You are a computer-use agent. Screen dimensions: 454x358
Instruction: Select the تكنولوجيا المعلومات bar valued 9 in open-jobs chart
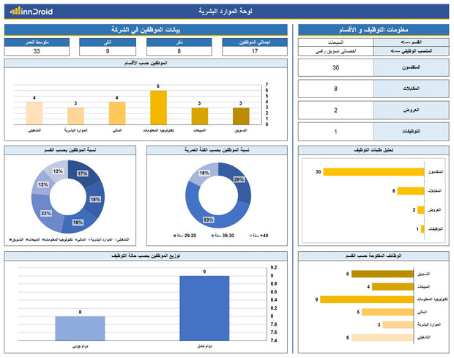coord(367,299)
